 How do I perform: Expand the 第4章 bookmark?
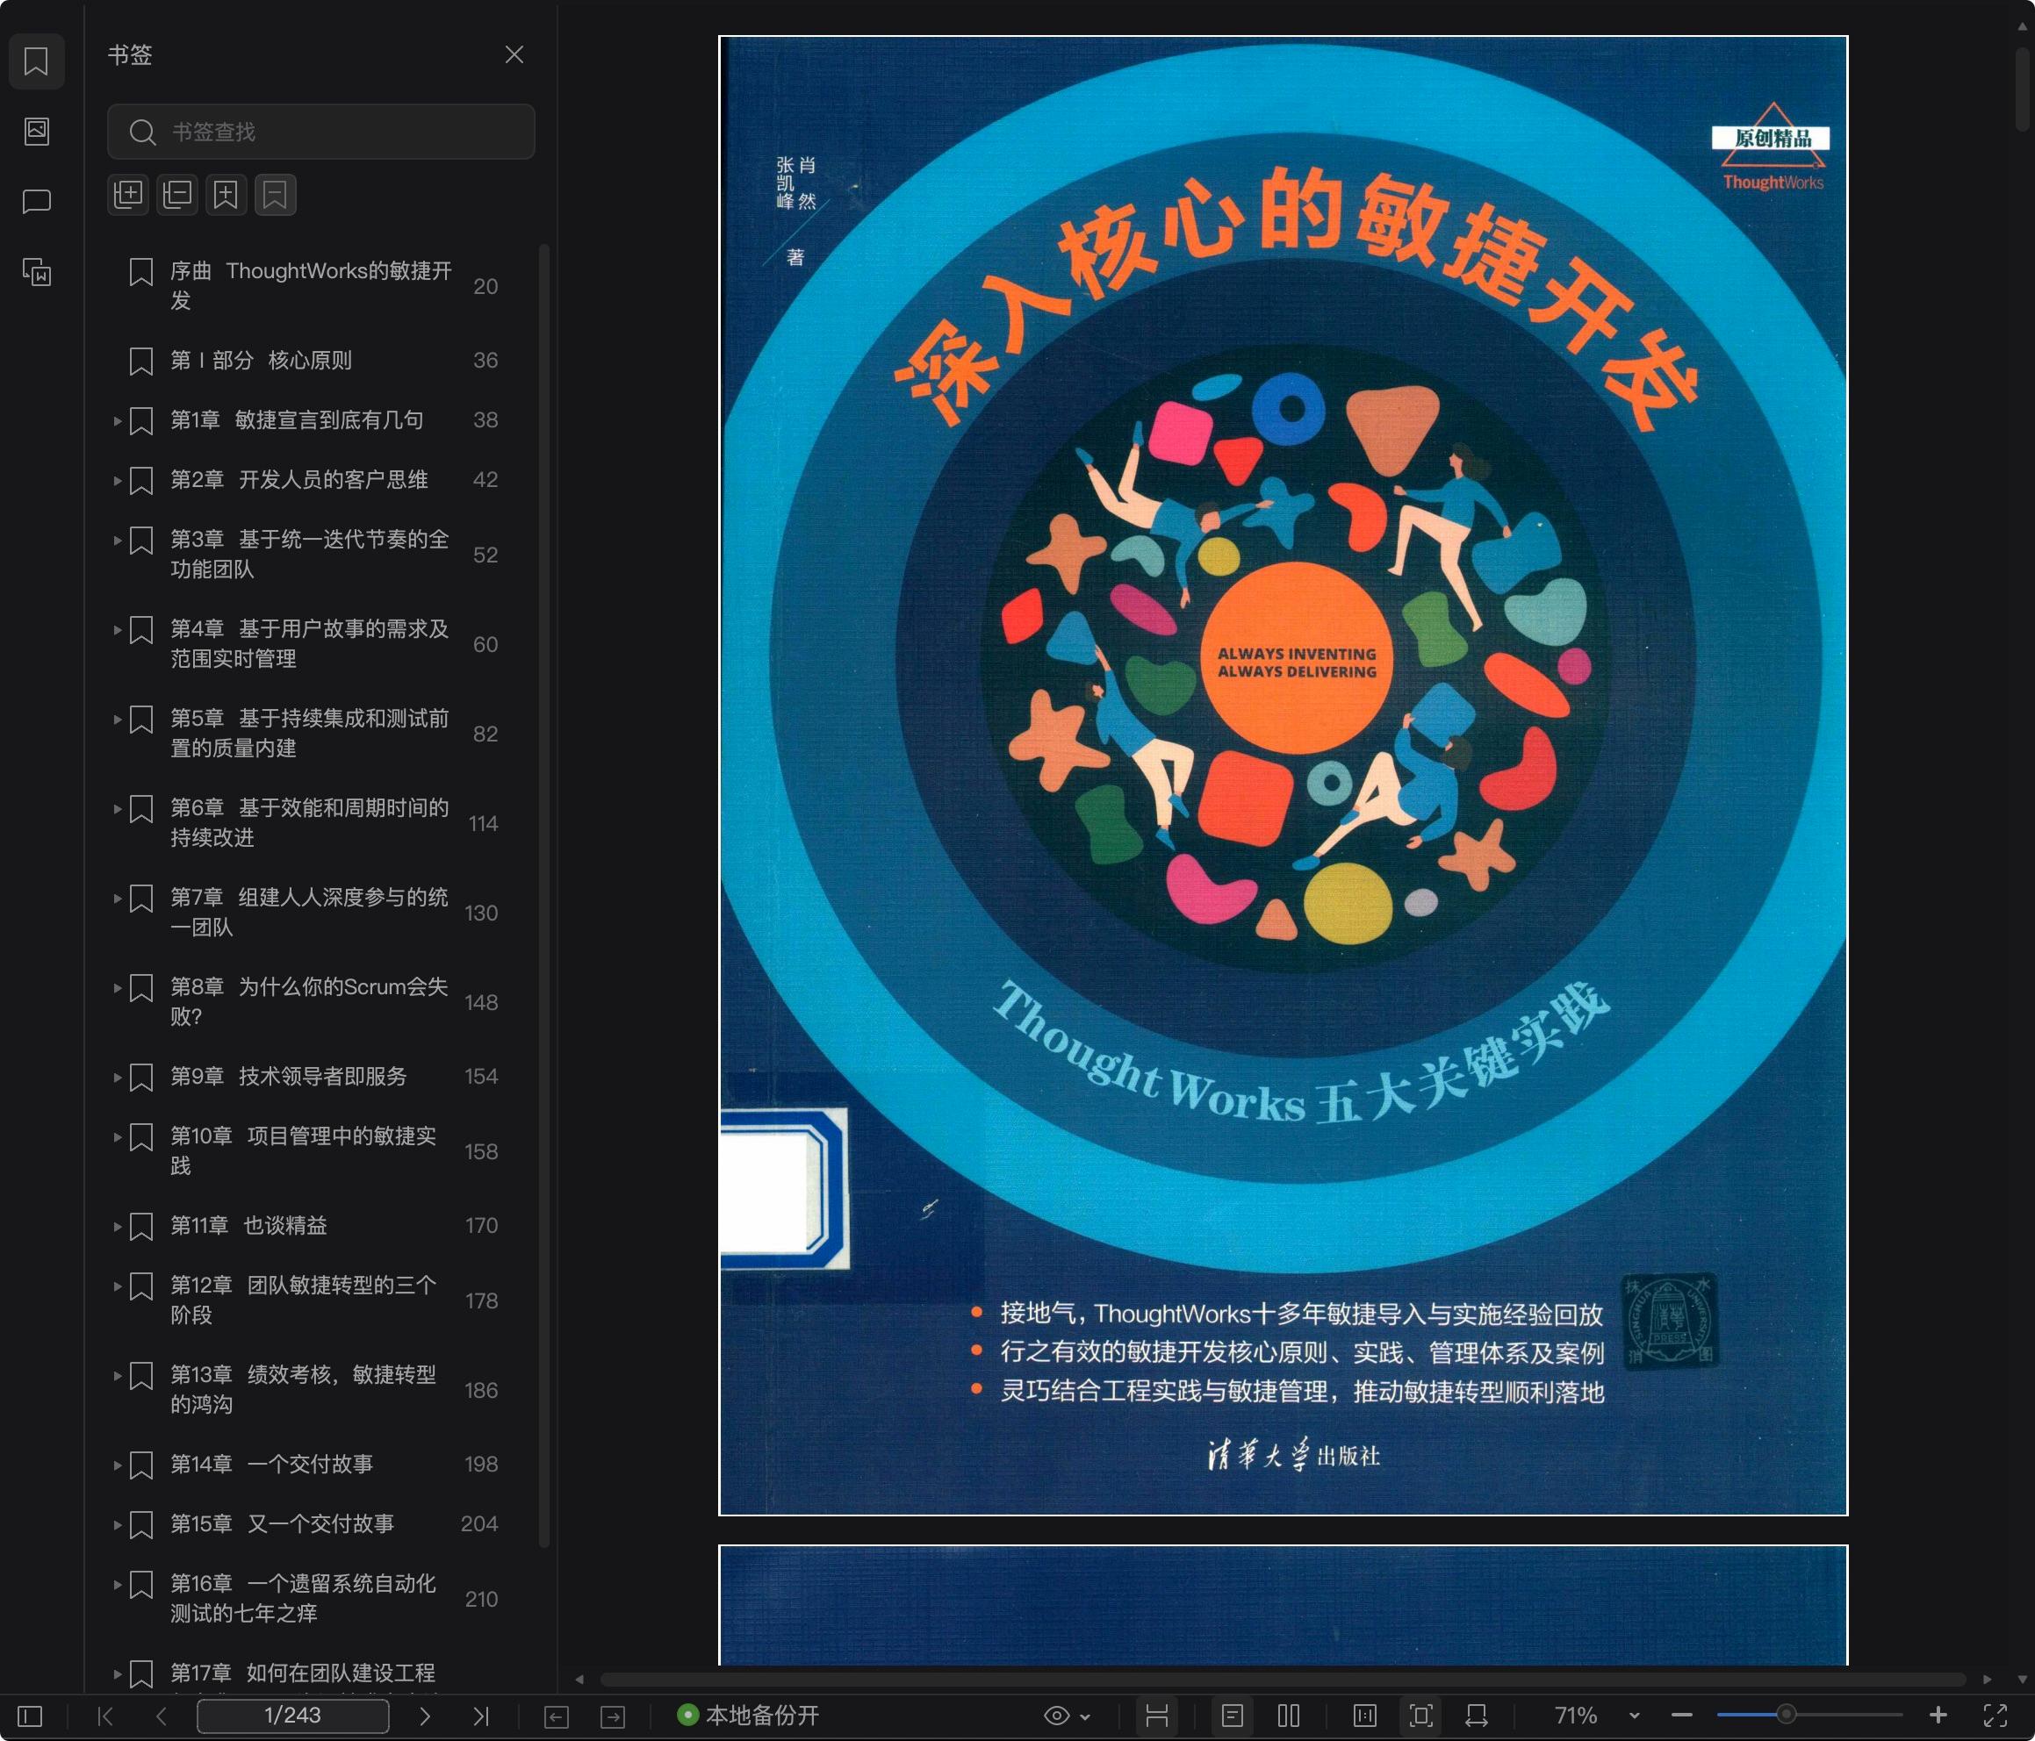[x=117, y=629]
